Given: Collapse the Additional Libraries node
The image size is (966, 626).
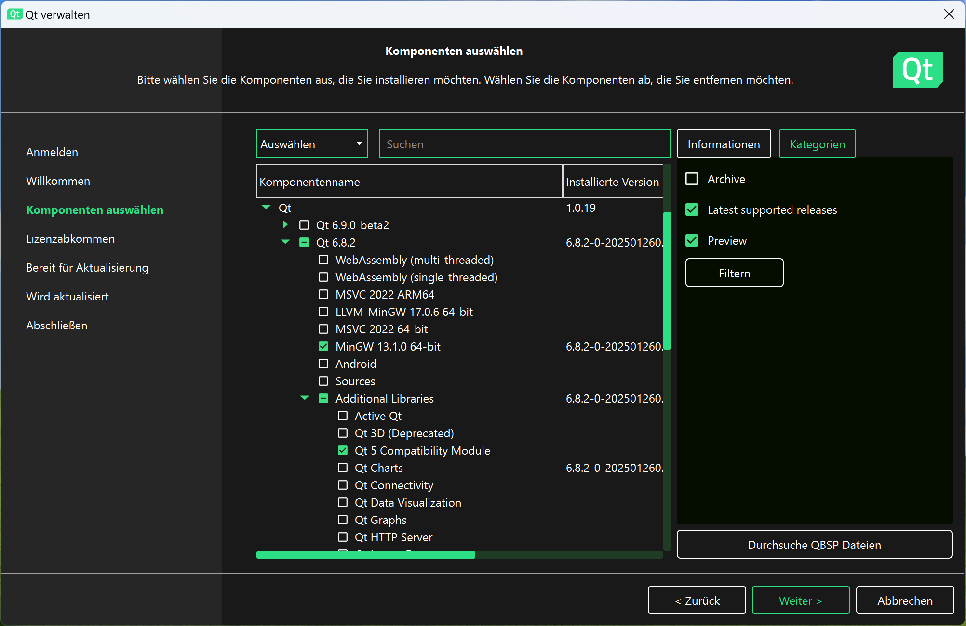Looking at the screenshot, I should tap(305, 398).
